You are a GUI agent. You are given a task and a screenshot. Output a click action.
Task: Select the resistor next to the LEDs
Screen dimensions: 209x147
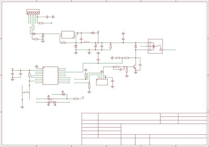pos(76,99)
